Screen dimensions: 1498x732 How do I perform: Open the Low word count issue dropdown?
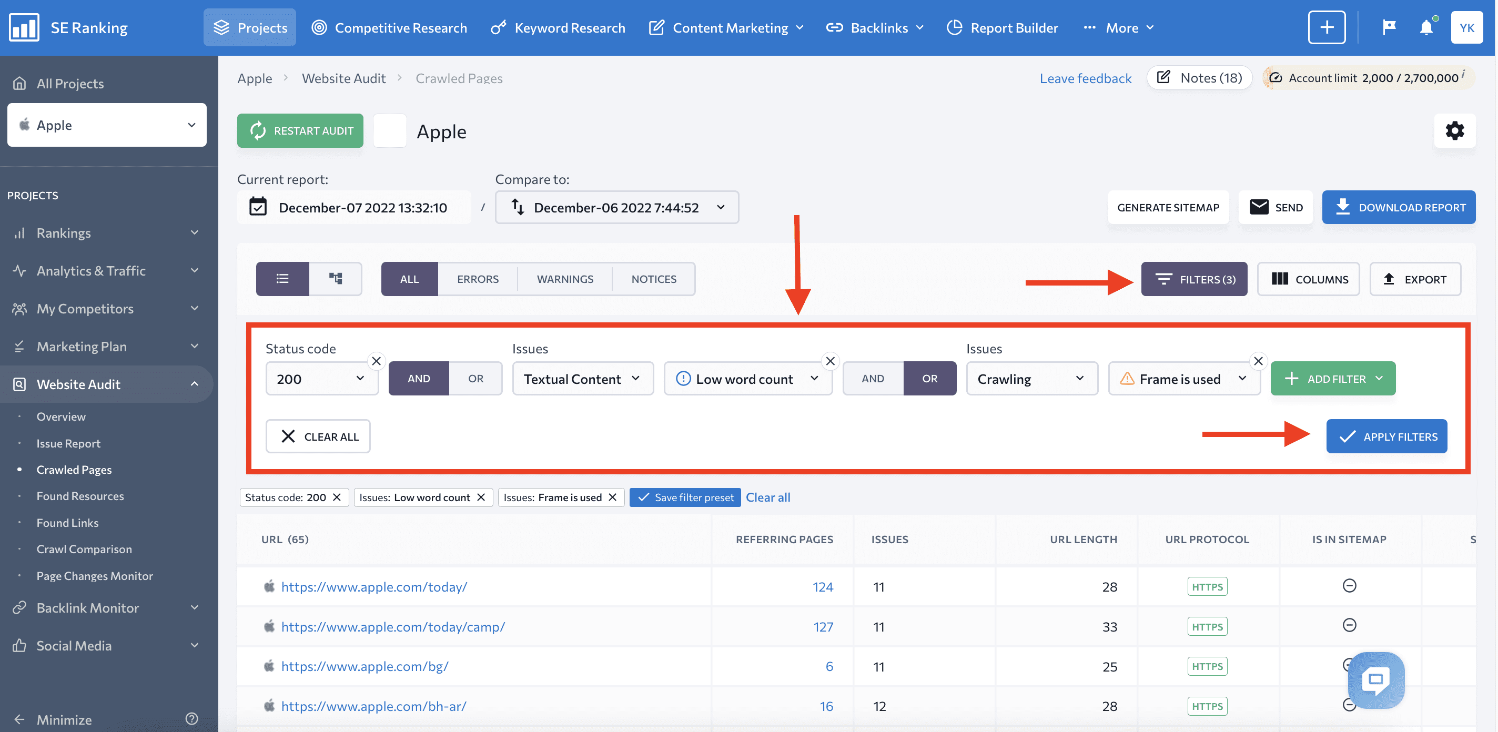tap(748, 379)
